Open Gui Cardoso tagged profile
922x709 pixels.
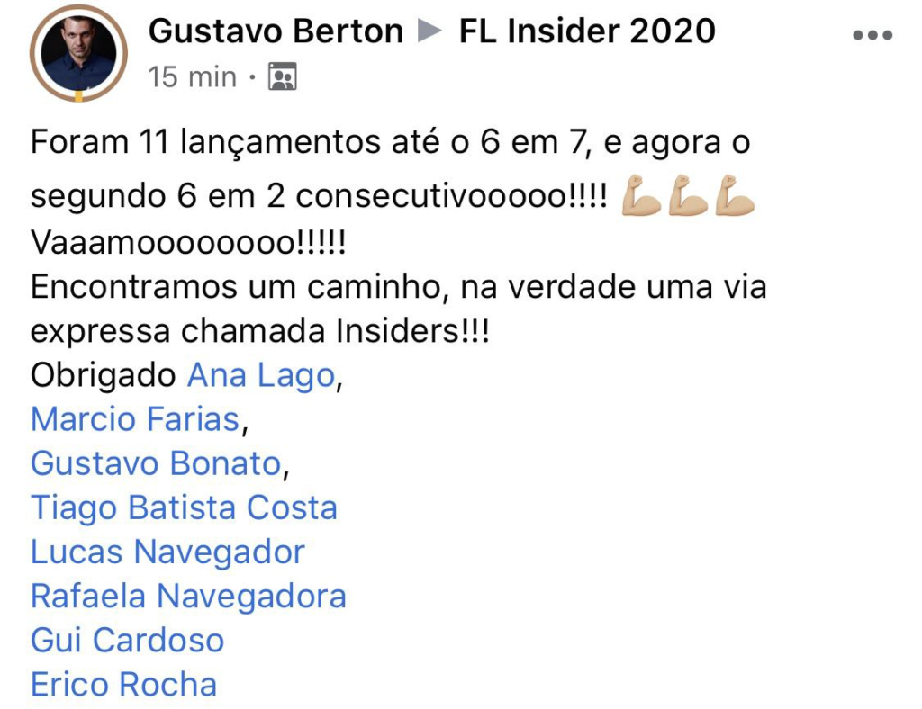pos(128,641)
